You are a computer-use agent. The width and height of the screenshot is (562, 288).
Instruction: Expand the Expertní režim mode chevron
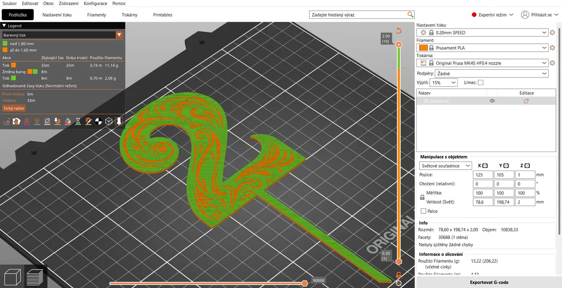[x=511, y=15]
